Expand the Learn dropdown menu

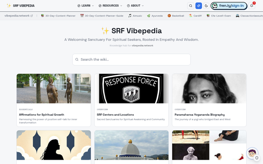(85, 6)
